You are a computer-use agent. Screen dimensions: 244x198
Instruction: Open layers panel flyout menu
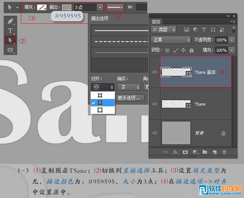pyautogui.click(x=233, y=21)
